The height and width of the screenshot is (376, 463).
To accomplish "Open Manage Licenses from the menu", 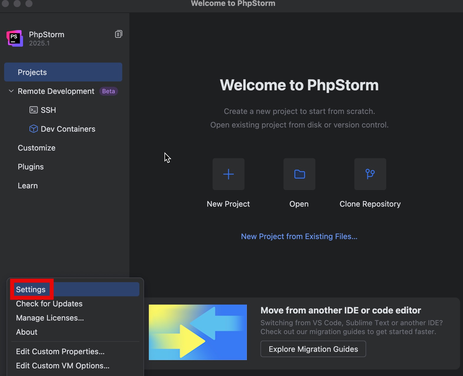I will [50, 318].
